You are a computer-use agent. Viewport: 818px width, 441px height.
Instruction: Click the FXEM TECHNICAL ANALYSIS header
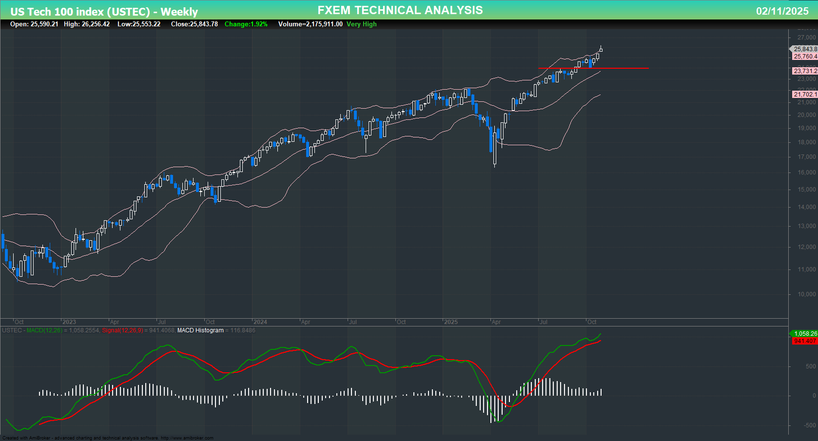400,10
